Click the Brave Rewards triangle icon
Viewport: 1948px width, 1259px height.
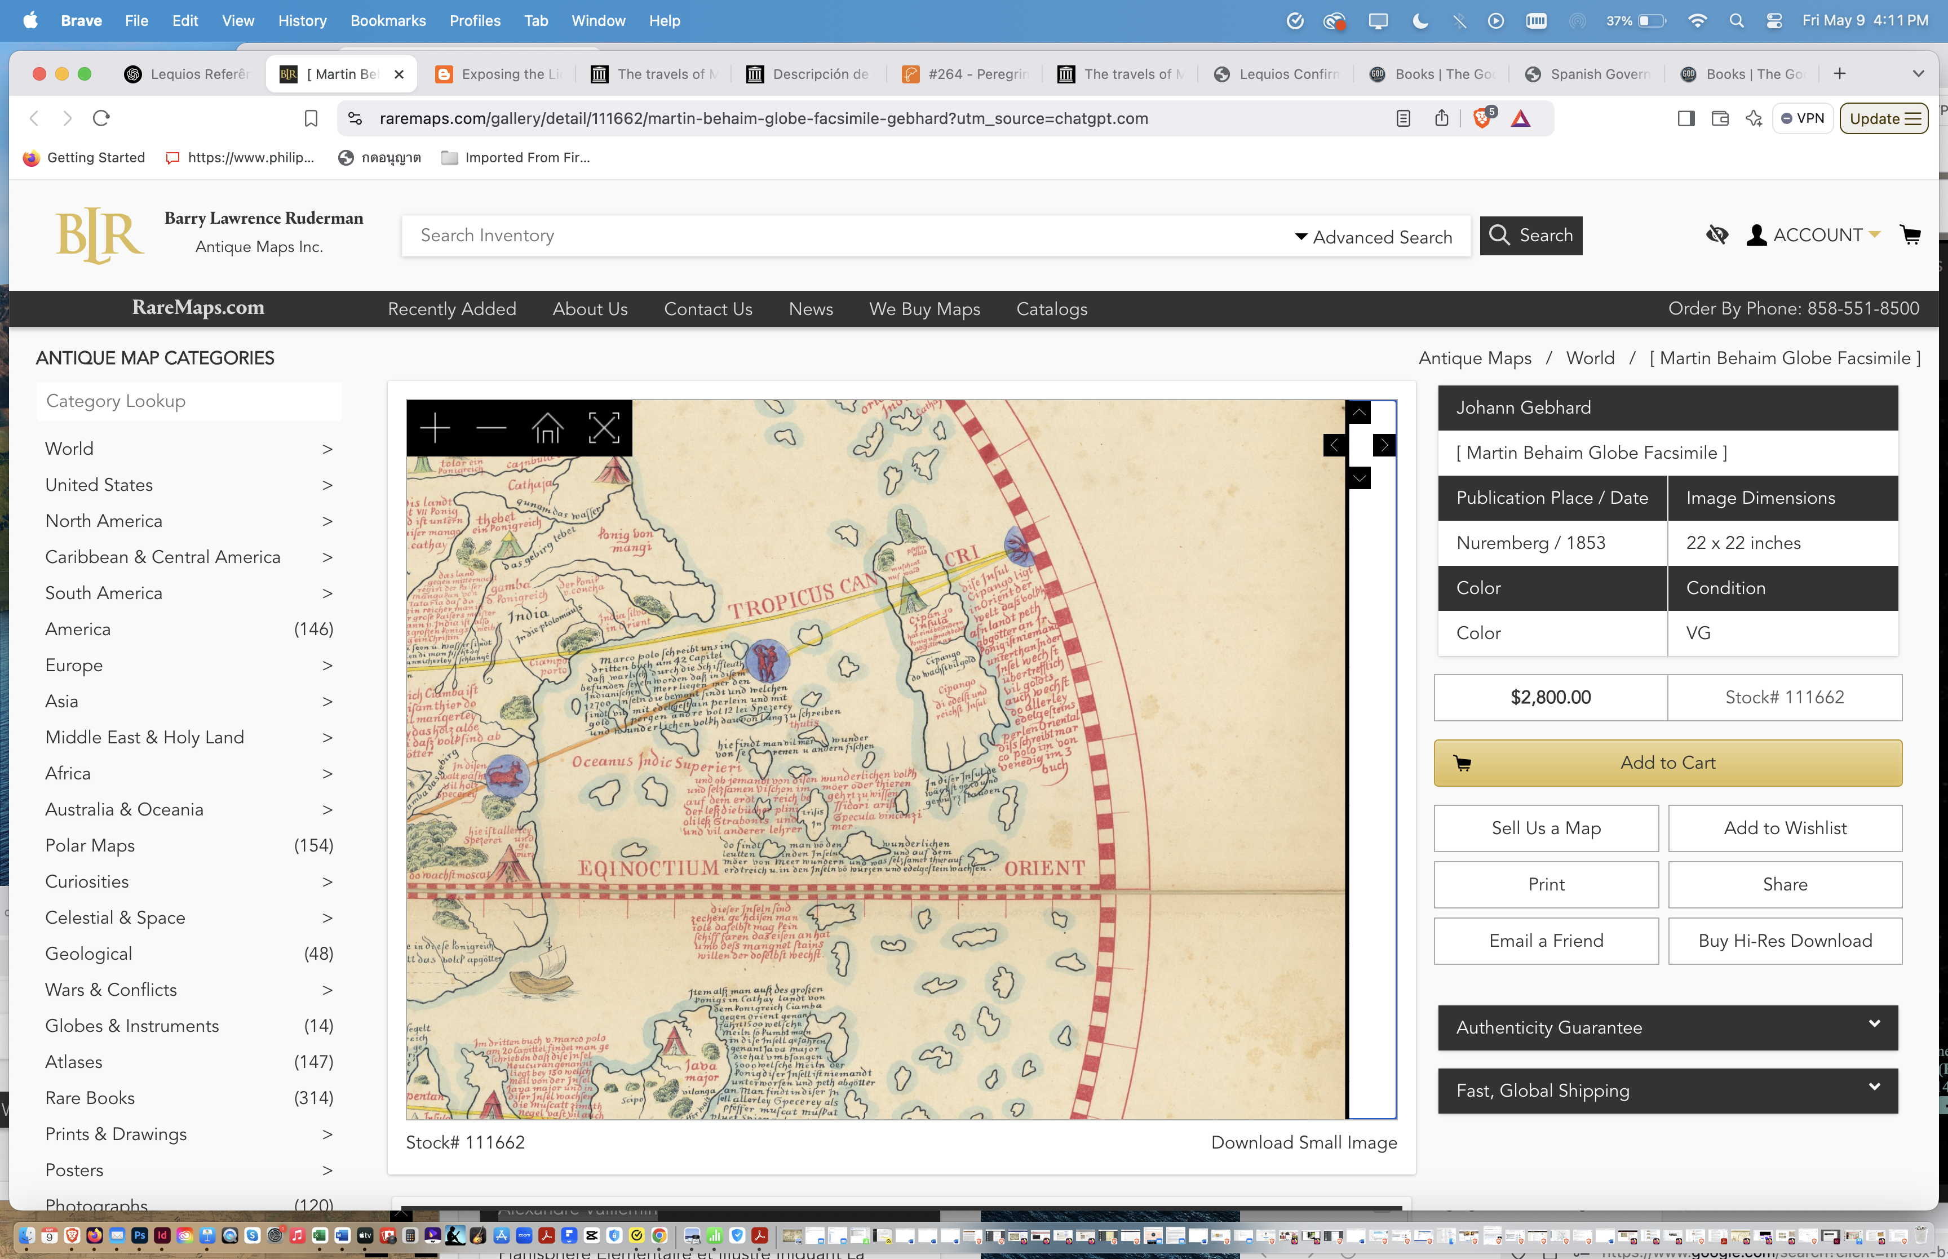tap(1521, 118)
